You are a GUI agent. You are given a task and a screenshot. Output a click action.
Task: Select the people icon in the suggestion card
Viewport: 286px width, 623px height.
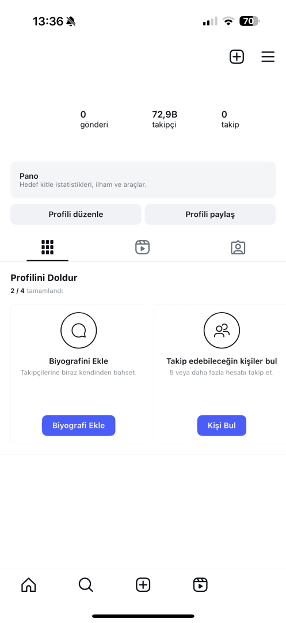tap(222, 330)
